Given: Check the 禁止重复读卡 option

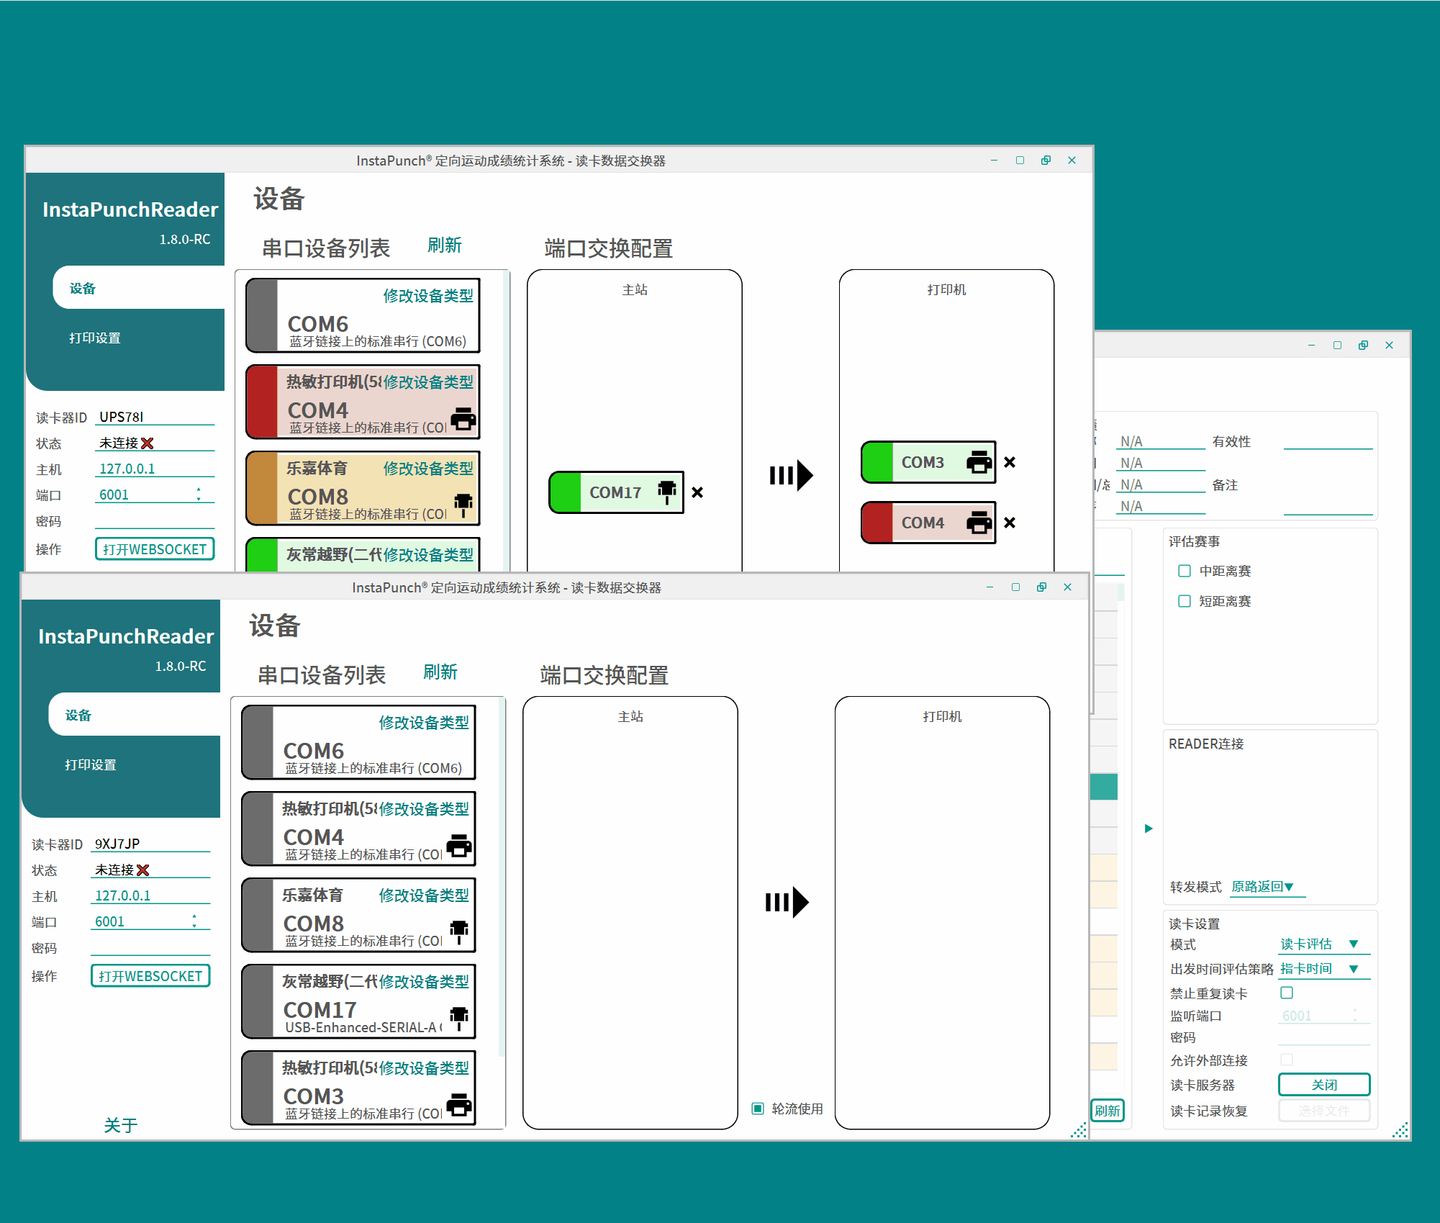Looking at the screenshot, I should click(1287, 993).
